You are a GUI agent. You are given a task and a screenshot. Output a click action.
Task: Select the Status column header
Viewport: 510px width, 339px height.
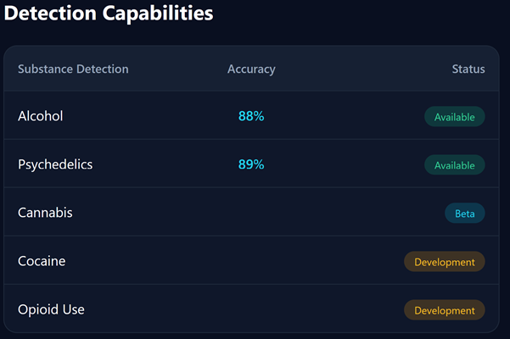coord(468,69)
